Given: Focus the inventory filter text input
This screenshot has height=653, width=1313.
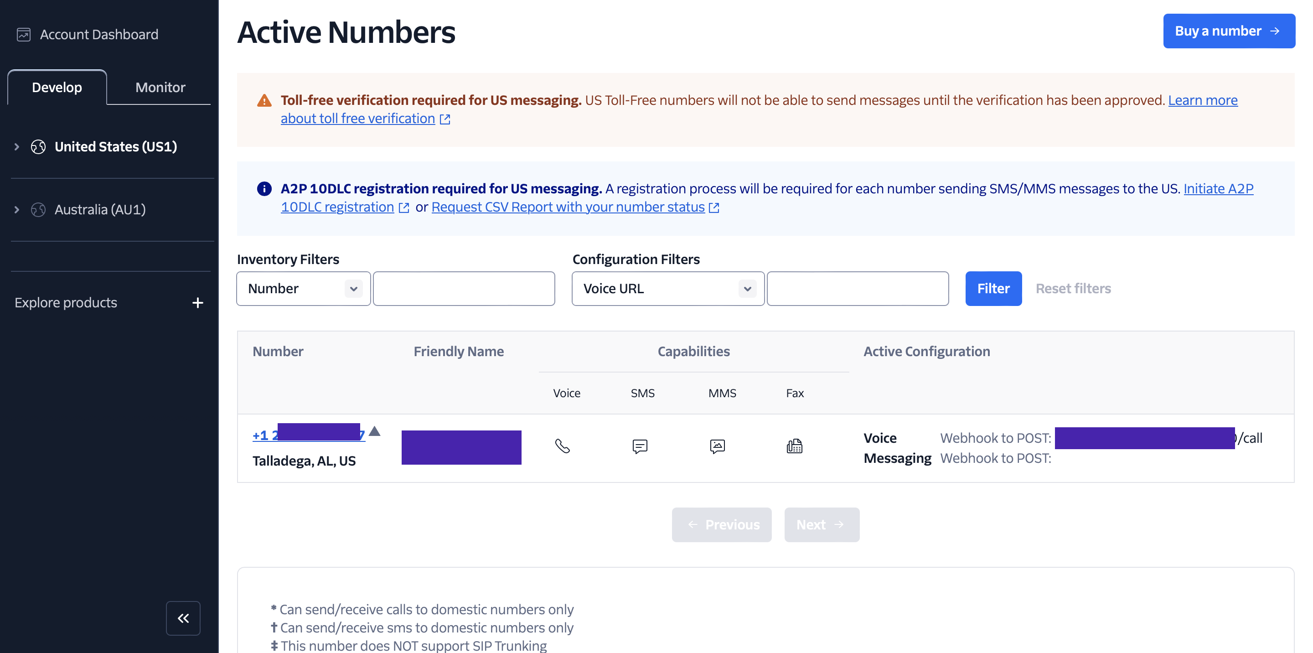Looking at the screenshot, I should click(x=464, y=289).
